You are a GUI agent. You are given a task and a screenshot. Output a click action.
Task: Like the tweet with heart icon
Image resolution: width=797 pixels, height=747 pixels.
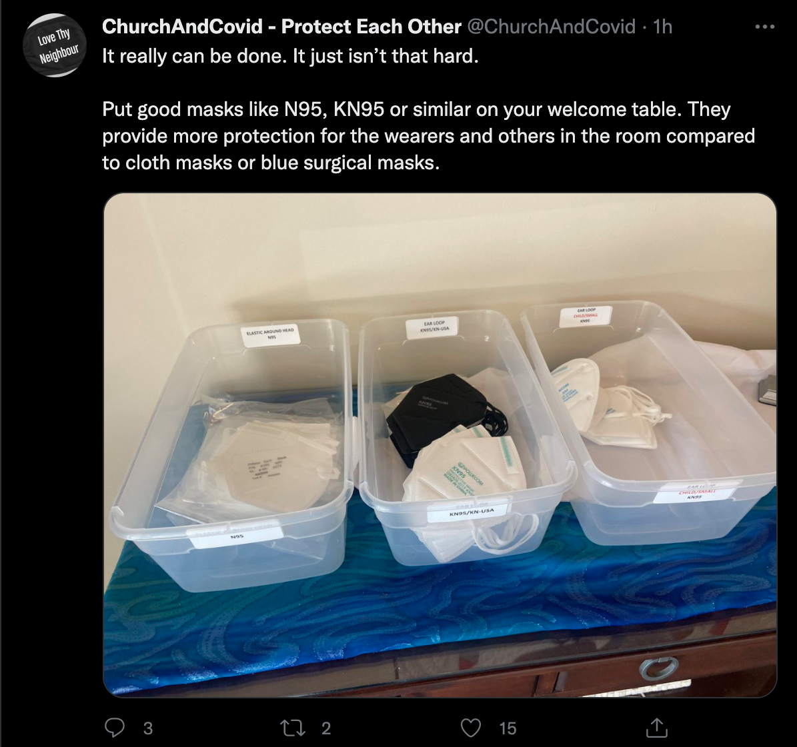(x=471, y=728)
